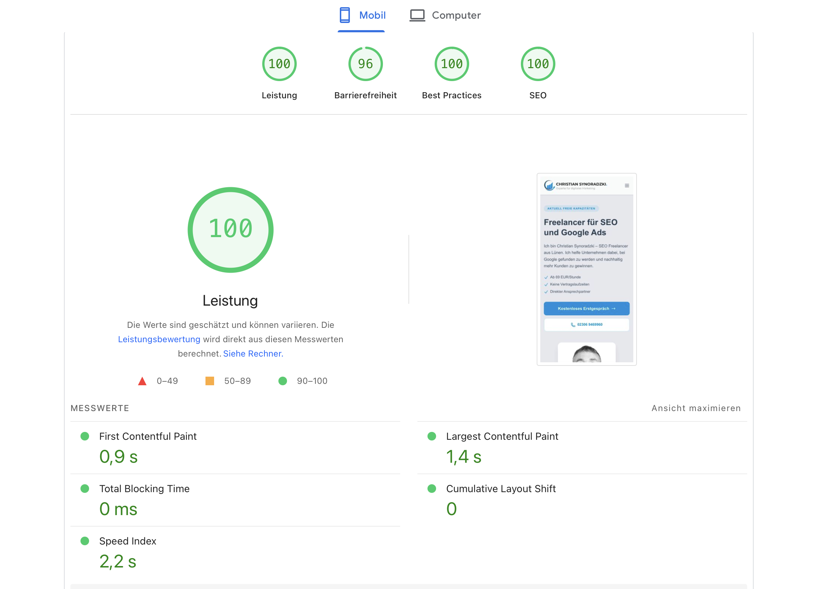Click the Leistung score gauge showing 100

click(x=279, y=64)
